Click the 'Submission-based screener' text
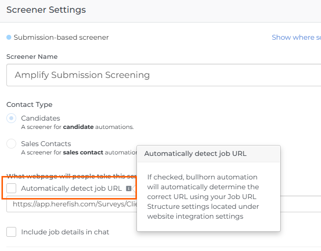 pos(61,37)
